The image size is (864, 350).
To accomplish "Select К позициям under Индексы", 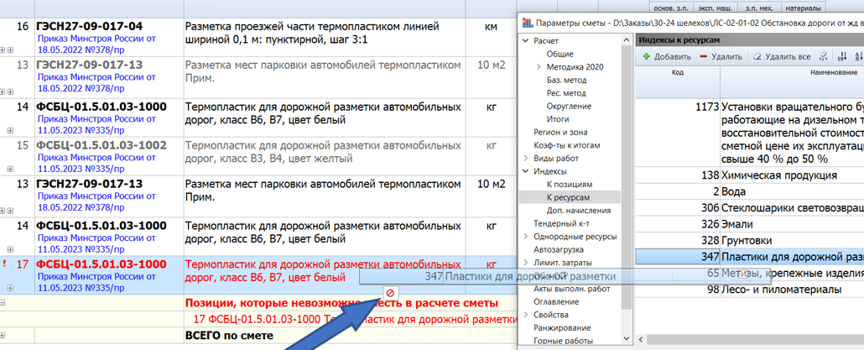I will [x=570, y=184].
